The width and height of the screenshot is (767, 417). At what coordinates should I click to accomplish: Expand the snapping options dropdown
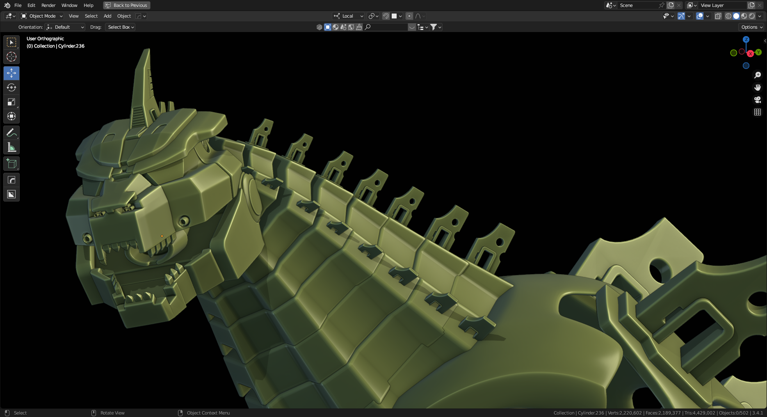pos(397,16)
